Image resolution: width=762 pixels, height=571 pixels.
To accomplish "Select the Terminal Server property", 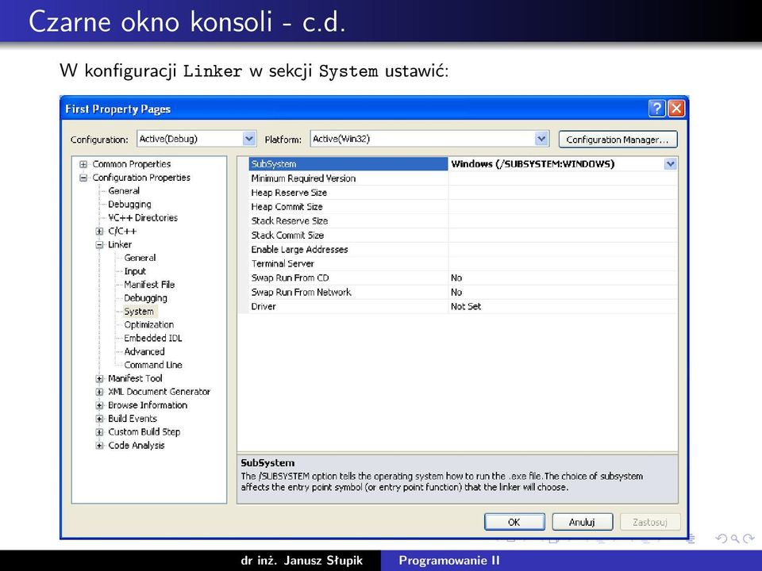I will (x=348, y=263).
